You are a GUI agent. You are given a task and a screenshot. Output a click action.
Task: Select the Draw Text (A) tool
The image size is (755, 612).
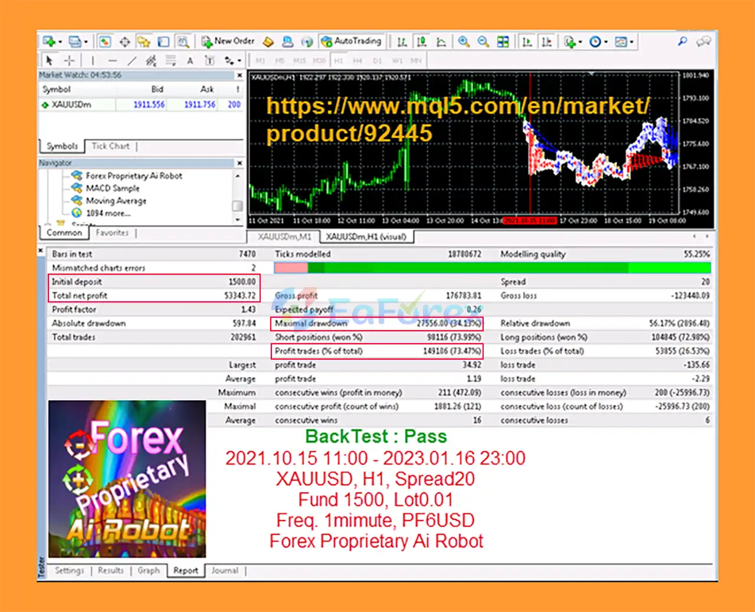coord(190,60)
